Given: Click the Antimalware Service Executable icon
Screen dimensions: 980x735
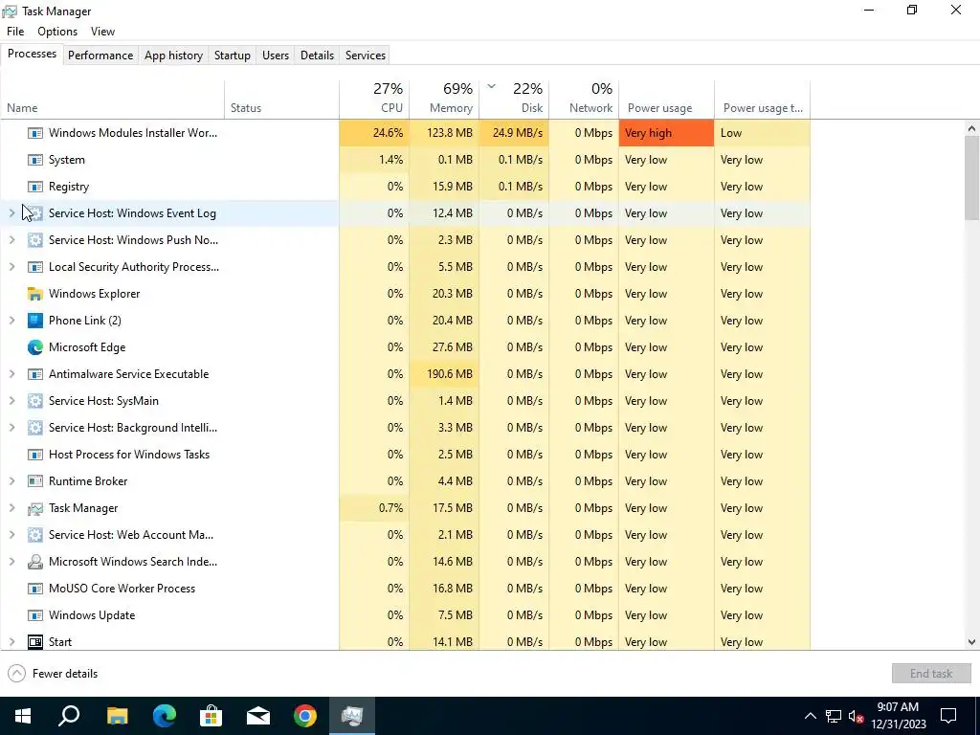Looking at the screenshot, I should tap(35, 374).
